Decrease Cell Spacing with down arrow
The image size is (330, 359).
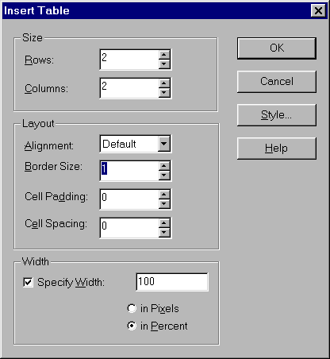[164, 233]
